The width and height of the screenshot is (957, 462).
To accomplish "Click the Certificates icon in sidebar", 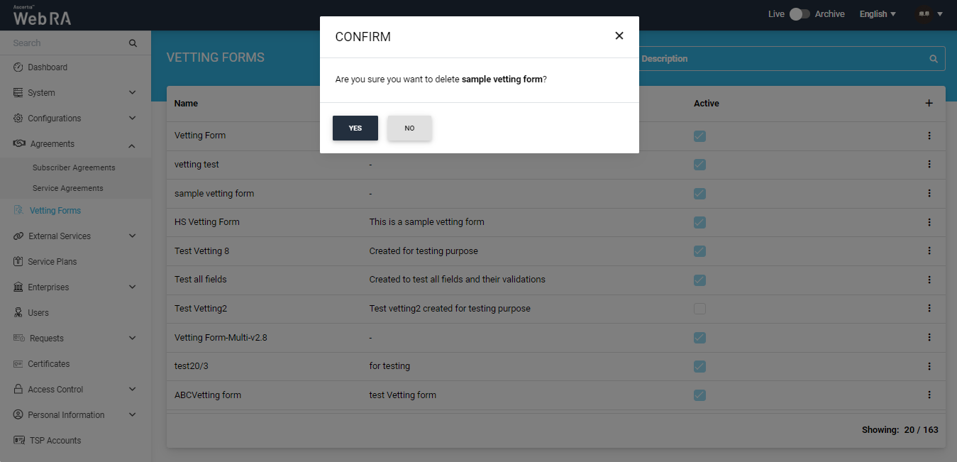I will (18, 364).
